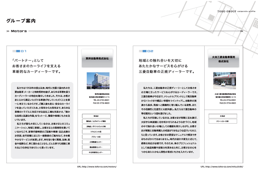The height and width of the screenshot is (184, 258).
Task: Click the TEL.03-5703-8801 phone number
Action: [x=102, y=100]
